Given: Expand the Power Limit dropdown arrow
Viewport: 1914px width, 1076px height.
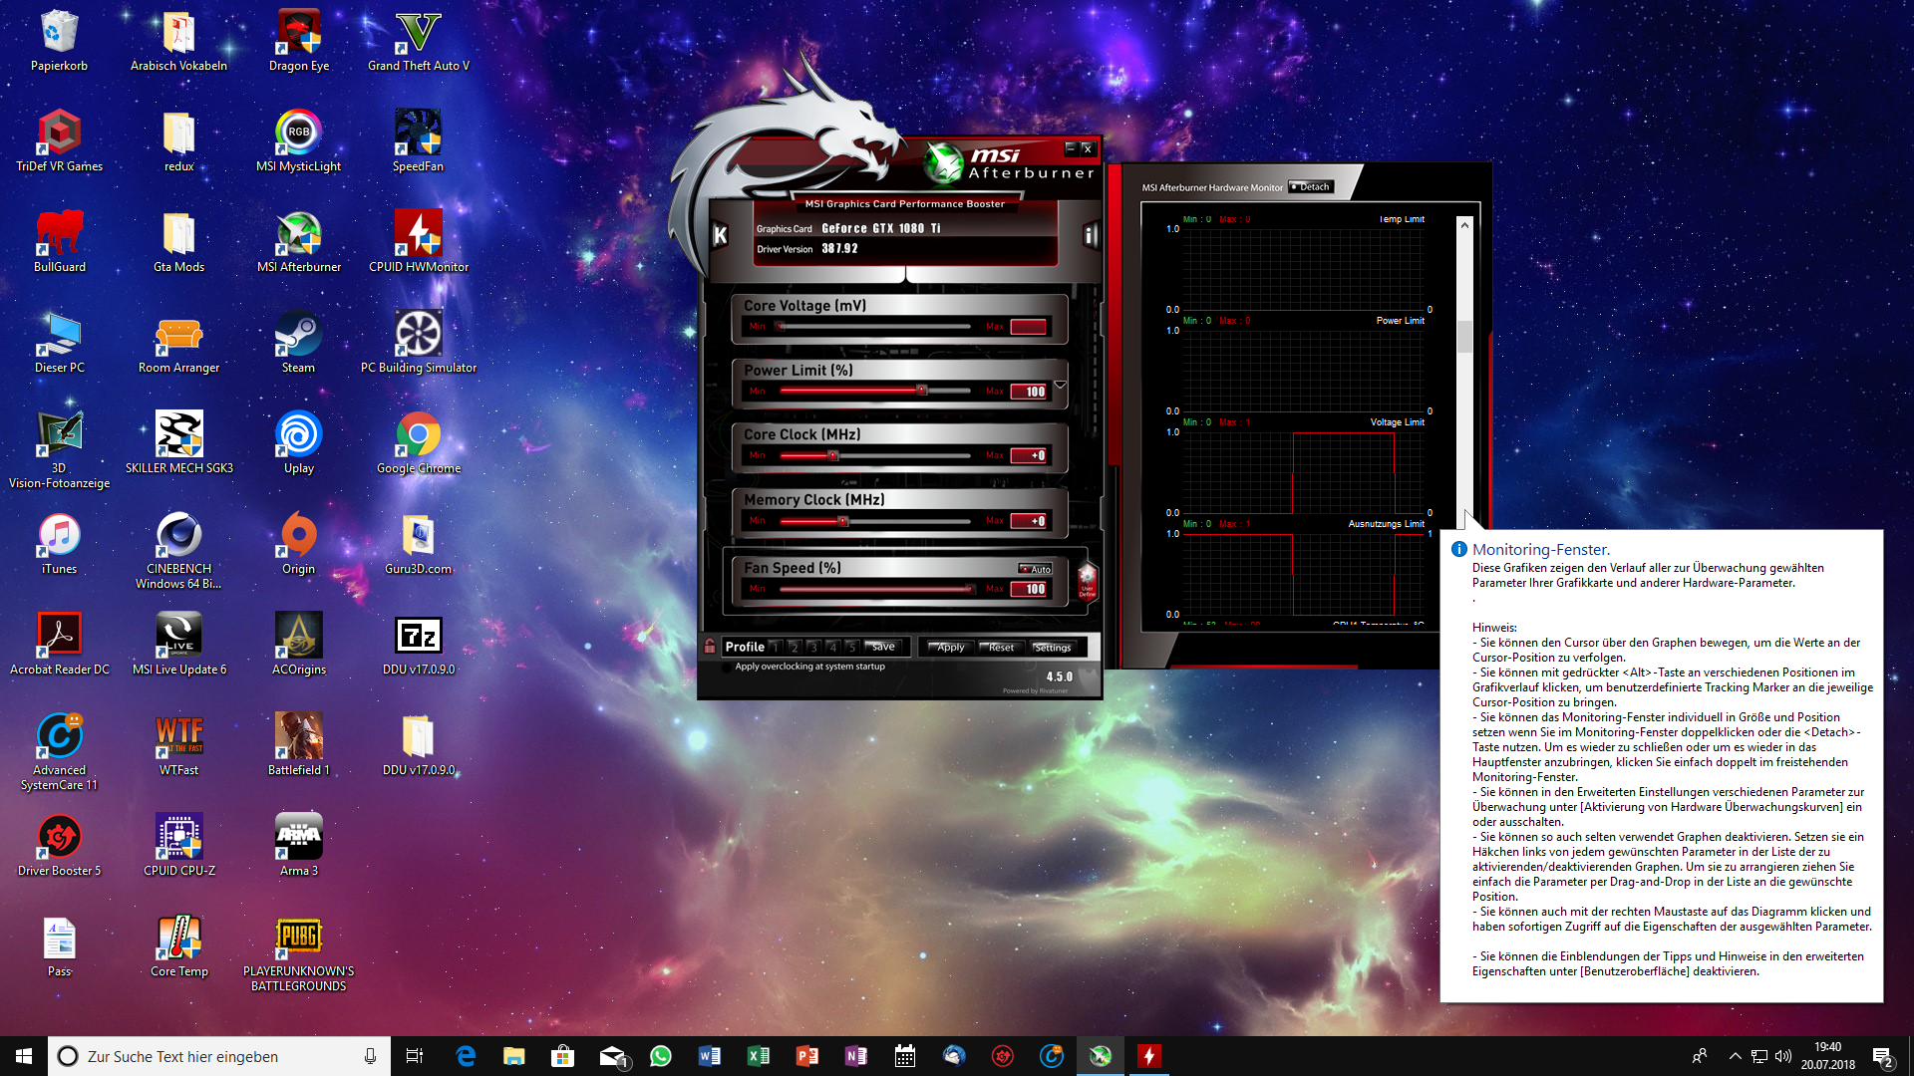Looking at the screenshot, I should click(1060, 385).
